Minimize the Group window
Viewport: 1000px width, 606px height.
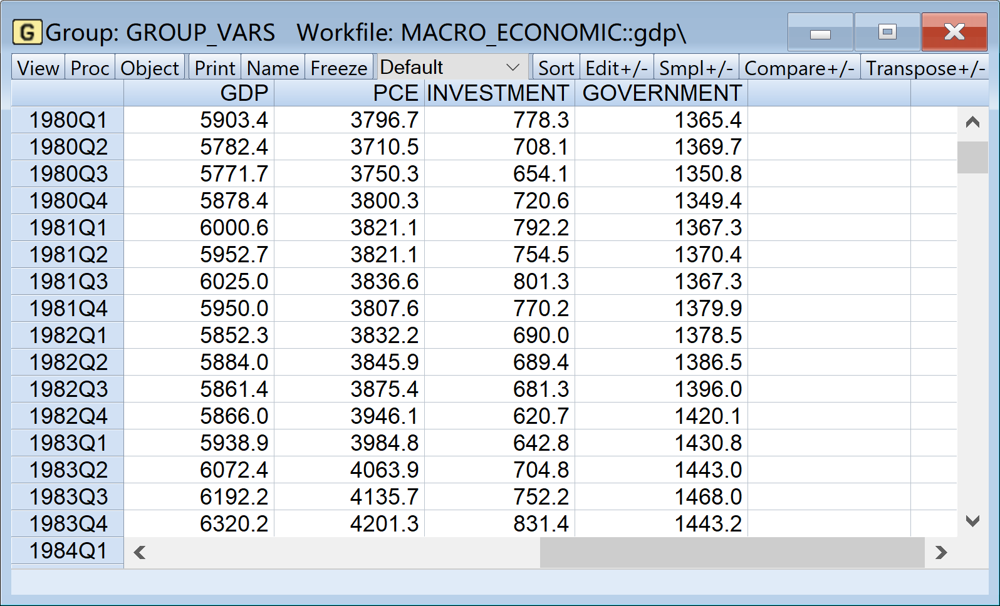(x=820, y=33)
